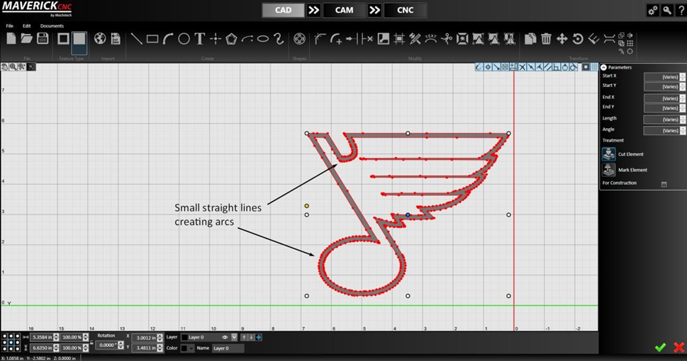Select the S-shaped spline tool
Viewport: 687px width, 361px height.
coord(279,39)
